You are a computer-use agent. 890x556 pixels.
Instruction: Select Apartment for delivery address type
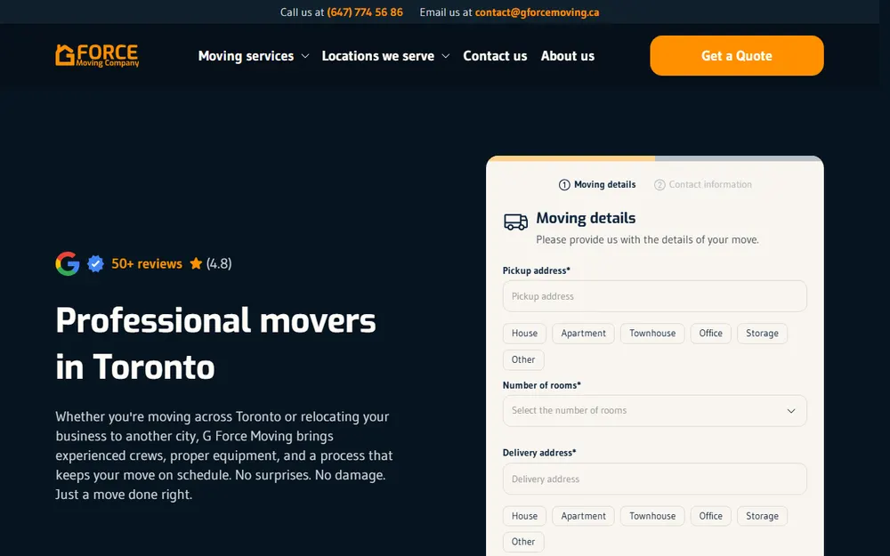click(x=584, y=516)
